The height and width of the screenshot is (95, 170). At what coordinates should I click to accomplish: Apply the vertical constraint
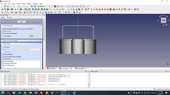click(91, 9)
